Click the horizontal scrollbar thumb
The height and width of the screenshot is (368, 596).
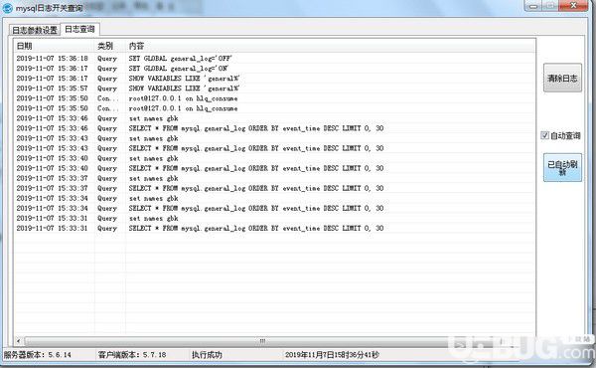click(x=263, y=341)
